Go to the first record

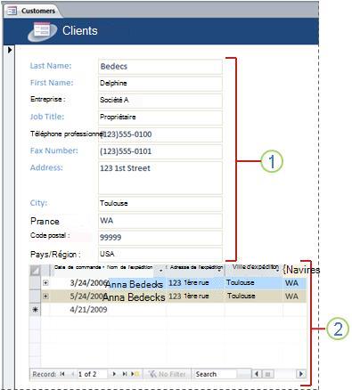(x=62, y=374)
